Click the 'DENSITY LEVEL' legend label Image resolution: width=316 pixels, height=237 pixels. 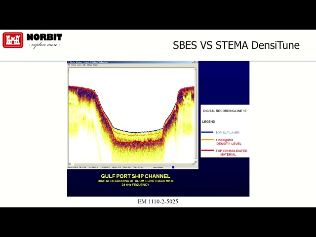point(229,144)
